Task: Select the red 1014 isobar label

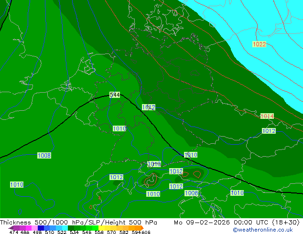Action: click(x=267, y=116)
